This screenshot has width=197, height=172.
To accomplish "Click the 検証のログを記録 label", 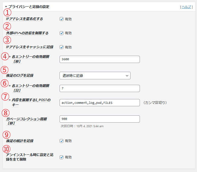I will 20,75.
